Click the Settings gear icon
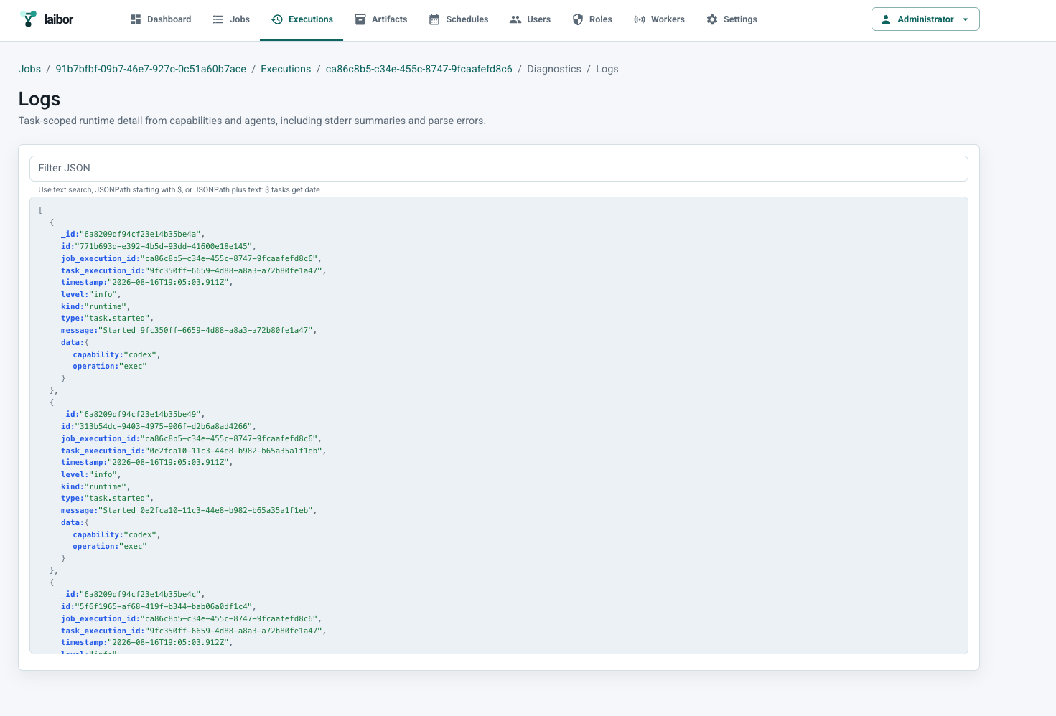The height and width of the screenshot is (716, 1056). pos(712,19)
